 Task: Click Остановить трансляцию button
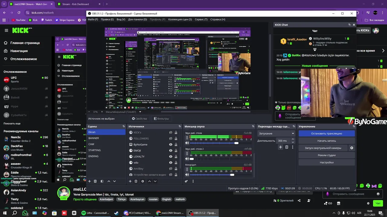point(327,134)
